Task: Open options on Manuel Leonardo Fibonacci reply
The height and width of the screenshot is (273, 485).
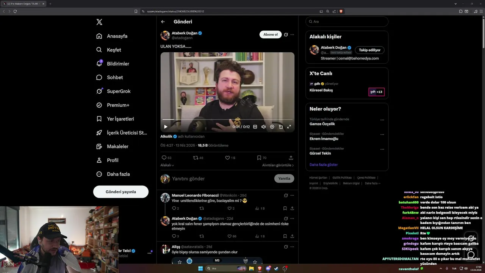Action: point(292,195)
